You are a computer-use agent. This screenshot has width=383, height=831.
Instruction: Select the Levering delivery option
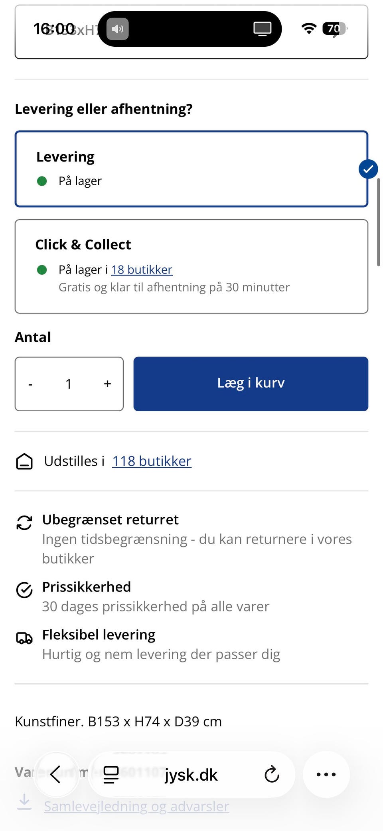click(x=191, y=169)
